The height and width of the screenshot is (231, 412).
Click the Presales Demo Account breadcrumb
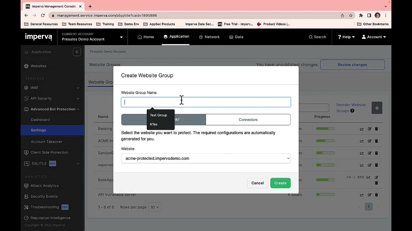tap(108, 51)
